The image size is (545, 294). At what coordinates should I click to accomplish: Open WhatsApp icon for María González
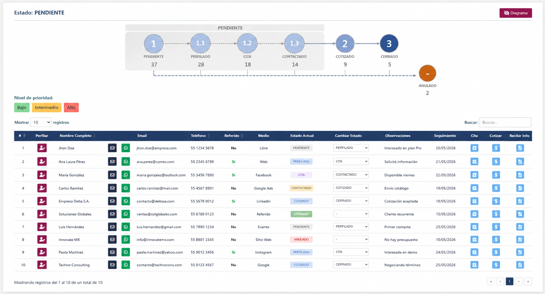pyautogui.click(x=126, y=175)
